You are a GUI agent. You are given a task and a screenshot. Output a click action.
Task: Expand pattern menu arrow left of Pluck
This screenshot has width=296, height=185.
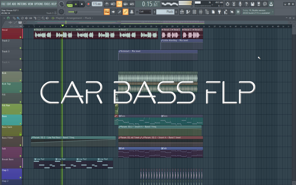[154, 12]
